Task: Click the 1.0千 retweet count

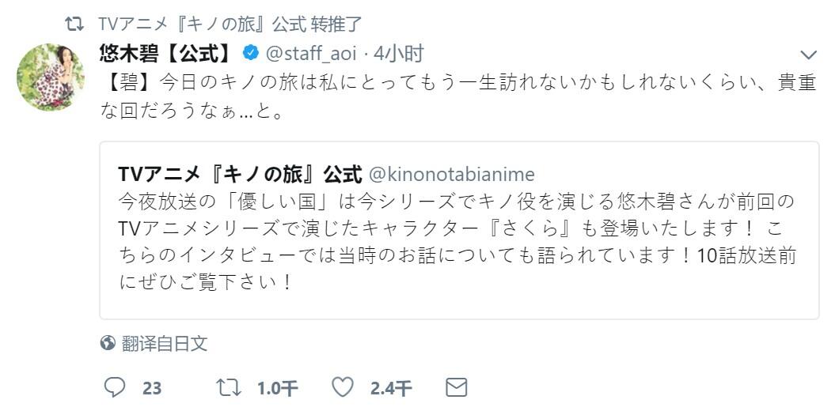Action: point(278,389)
